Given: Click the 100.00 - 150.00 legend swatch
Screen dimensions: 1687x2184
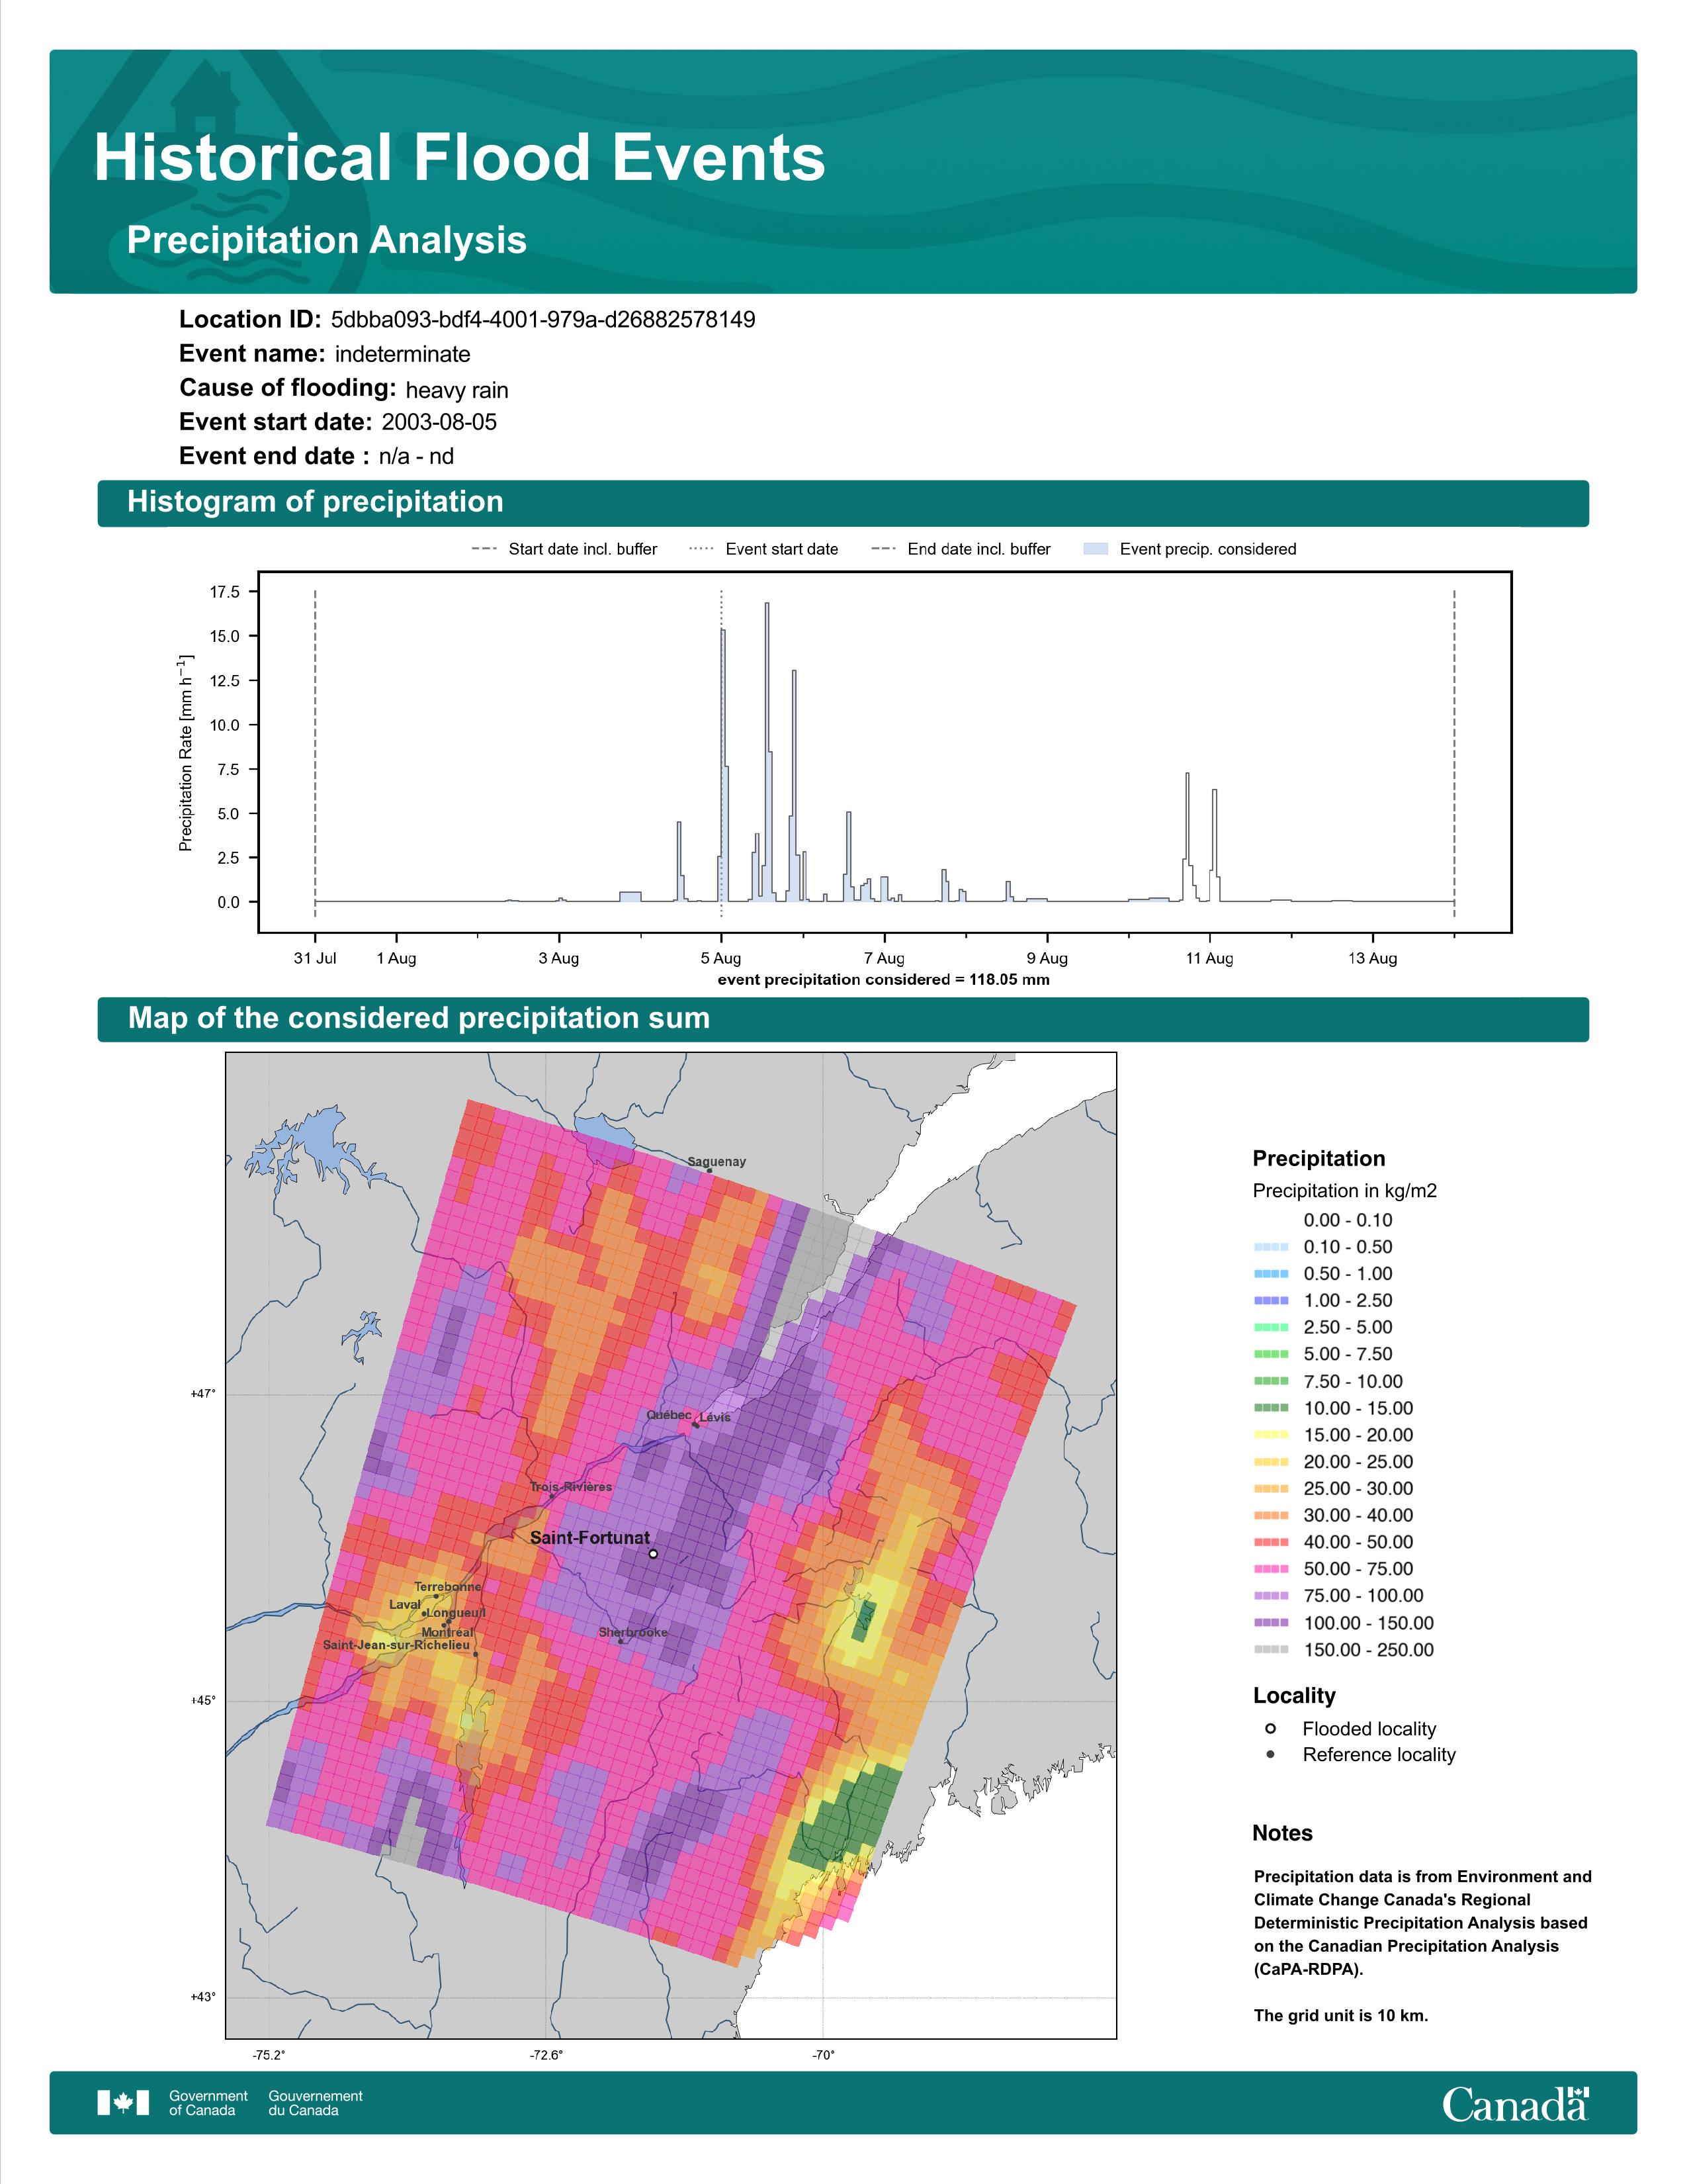Looking at the screenshot, I should [x=1270, y=1624].
